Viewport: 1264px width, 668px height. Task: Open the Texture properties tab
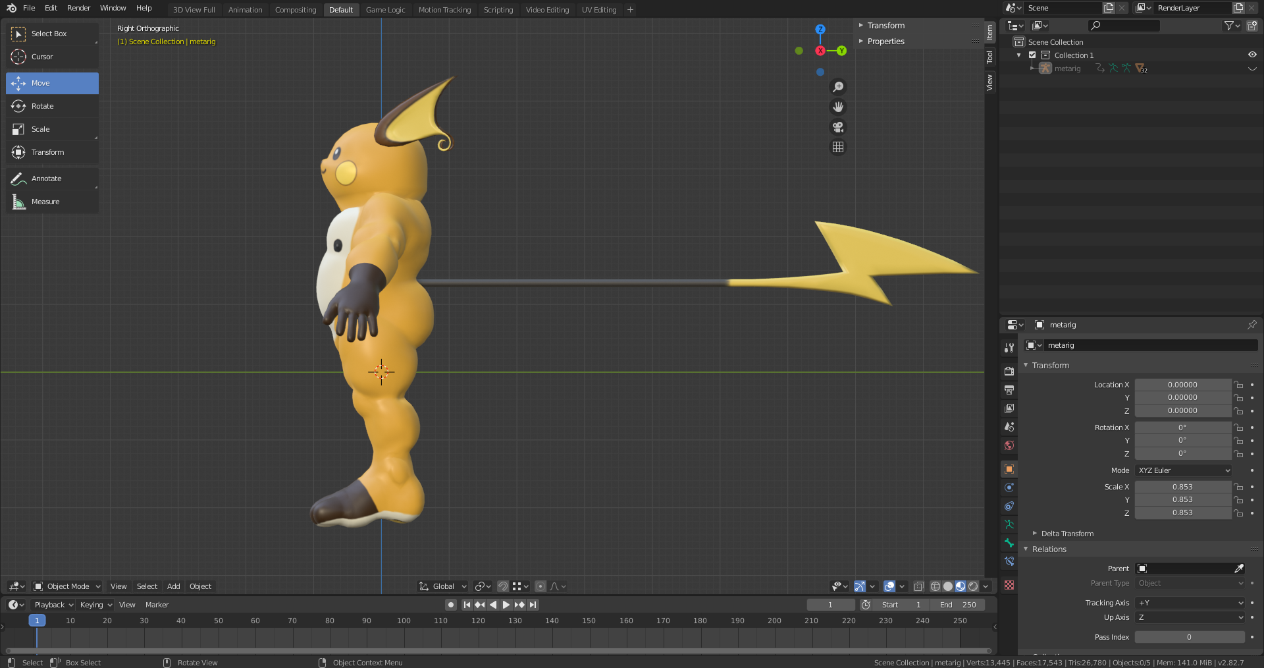[1009, 585]
